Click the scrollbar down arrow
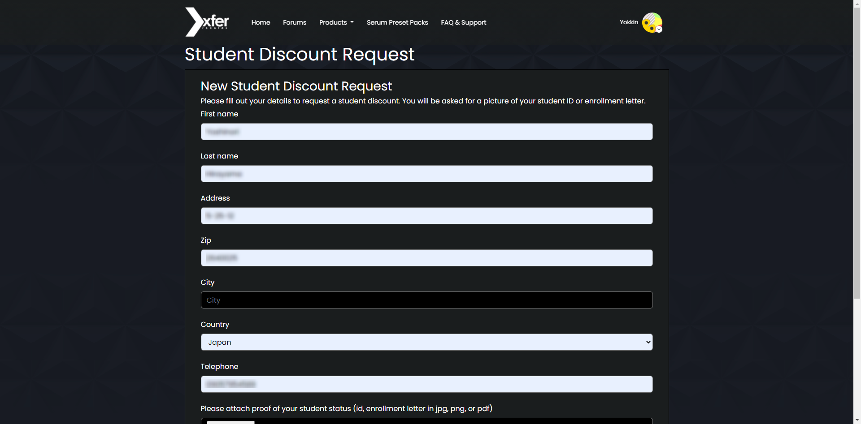861x424 pixels. pyautogui.click(x=857, y=420)
